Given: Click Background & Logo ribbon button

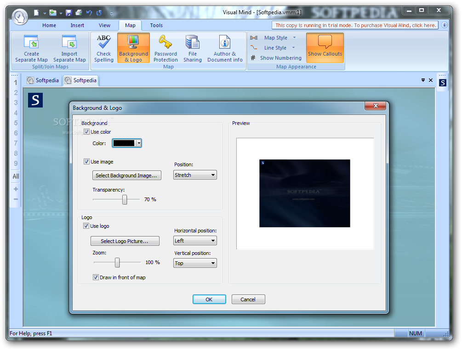Looking at the screenshot, I should click(x=133, y=48).
